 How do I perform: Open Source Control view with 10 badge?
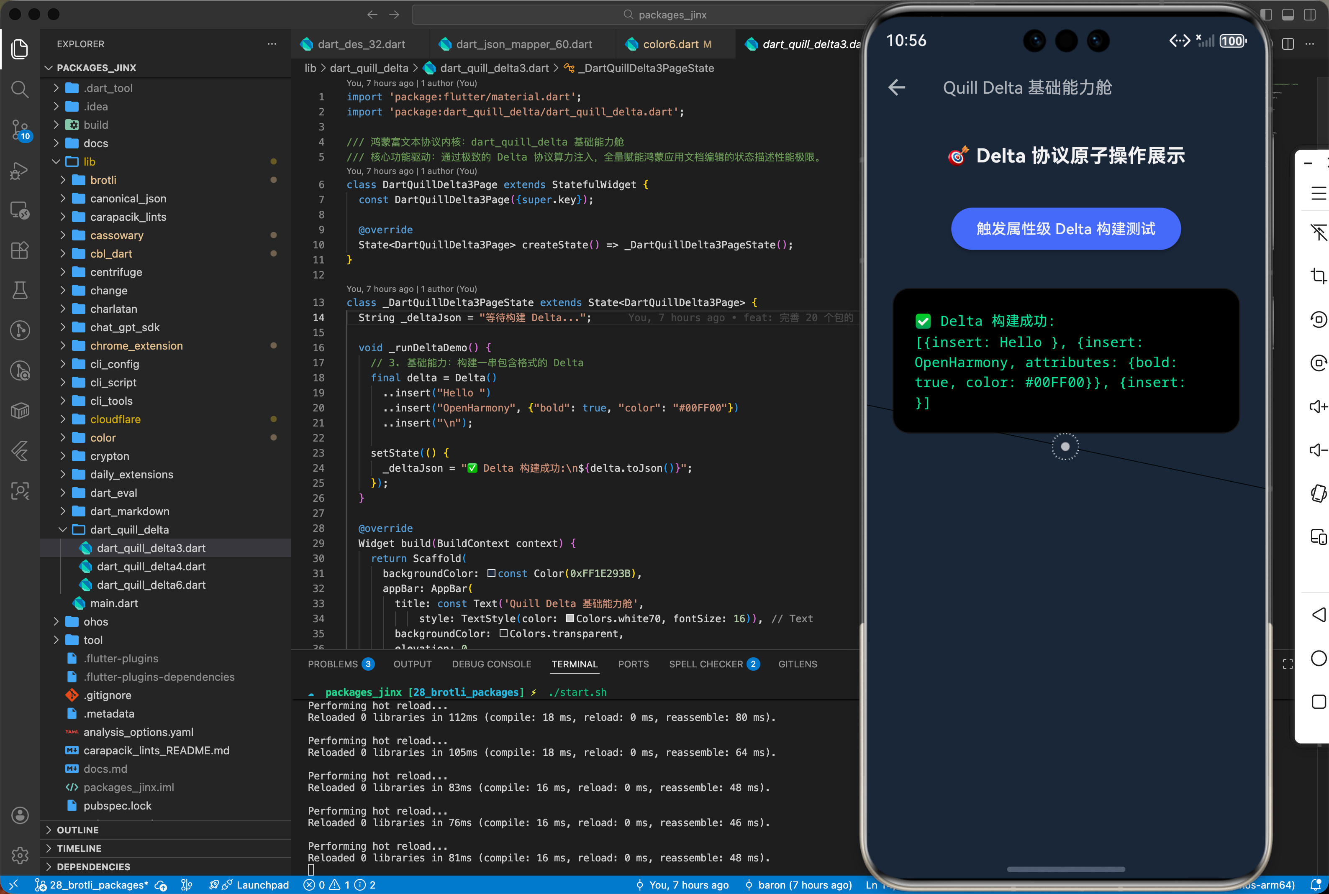[x=19, y=129]
